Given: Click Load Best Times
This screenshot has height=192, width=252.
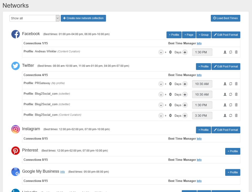Looking at the screenshot, I should point(225,18).
